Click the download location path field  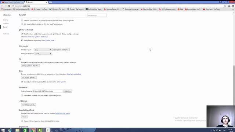pyautogui.click(x=48, y=91)
